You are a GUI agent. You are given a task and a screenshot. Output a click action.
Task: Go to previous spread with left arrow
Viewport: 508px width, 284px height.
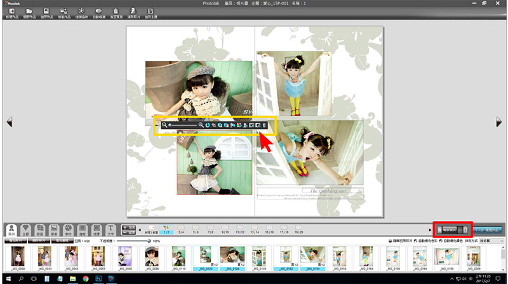coord(10,122)
